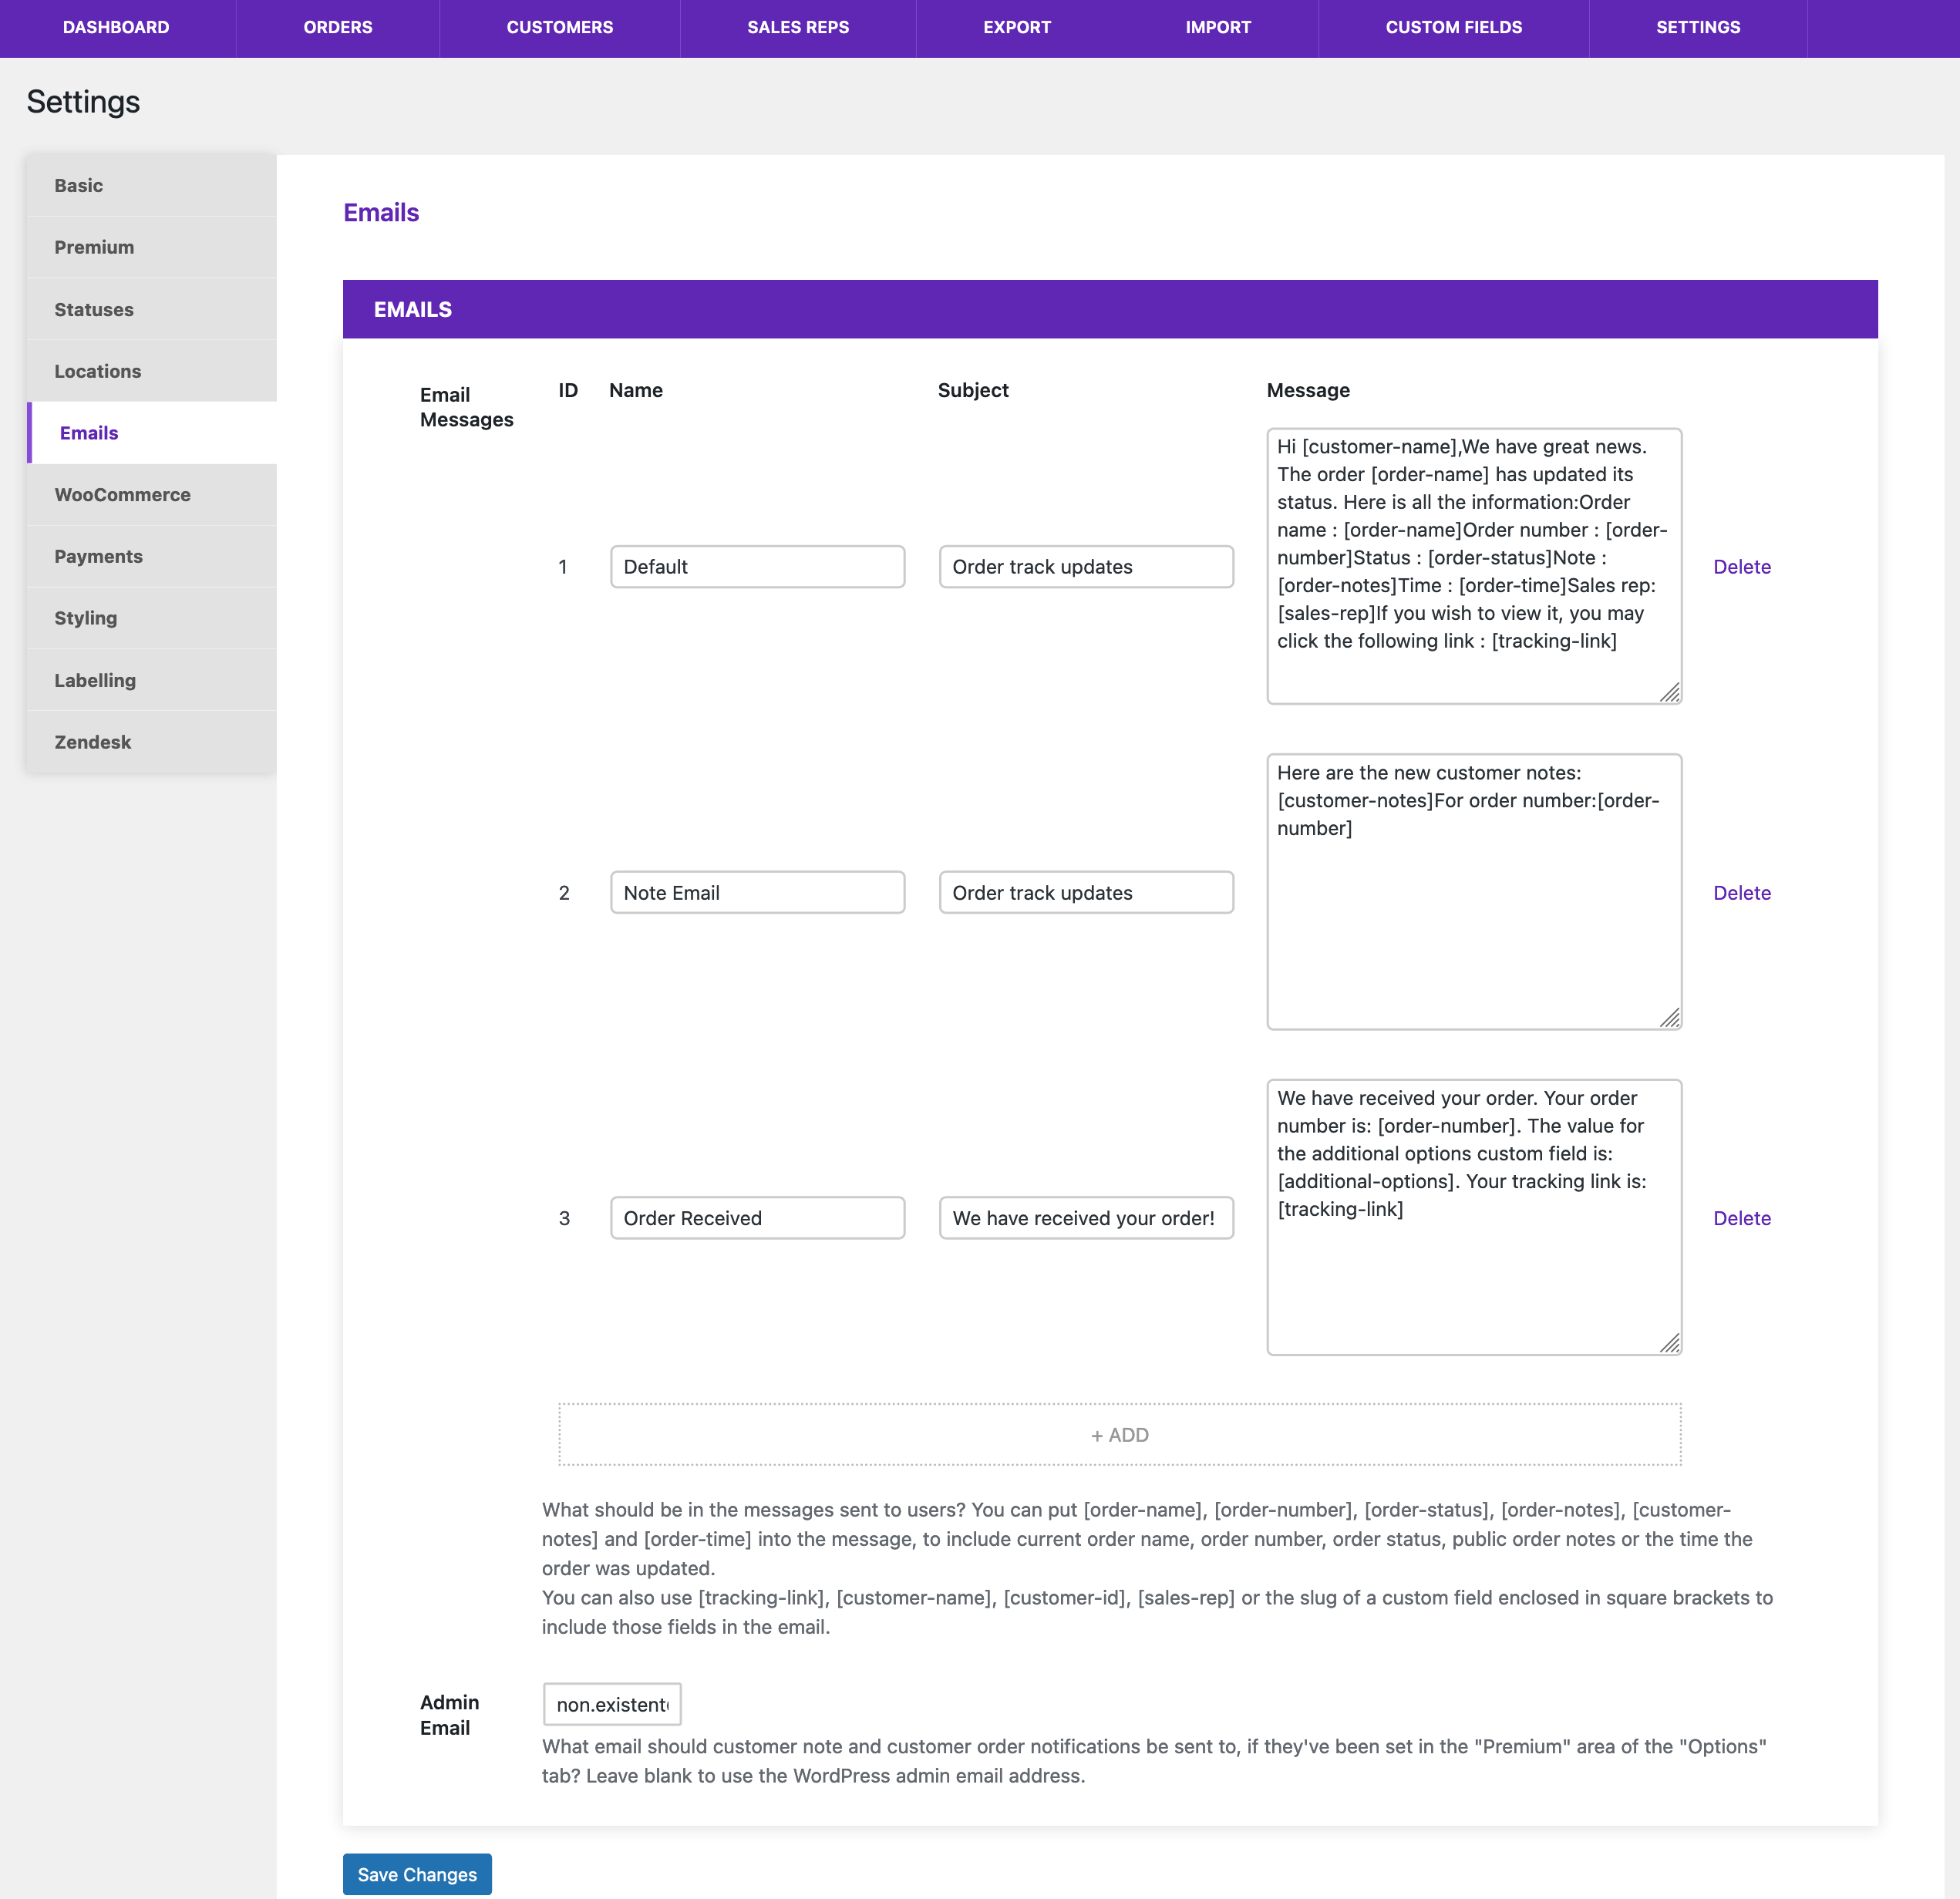Image resolution: width=1960 pixels, height=1899 pixels.
Task: Click the CUSTOM FIELDS navigation icon
Action: [1454, 26]
